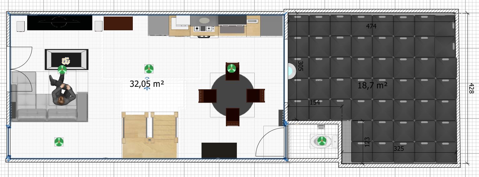Image resolution: width=479 pixels, height=177 pixels.
Task: Click the round blue wall lamp on the terrace
Action: (x=291, y=71)
